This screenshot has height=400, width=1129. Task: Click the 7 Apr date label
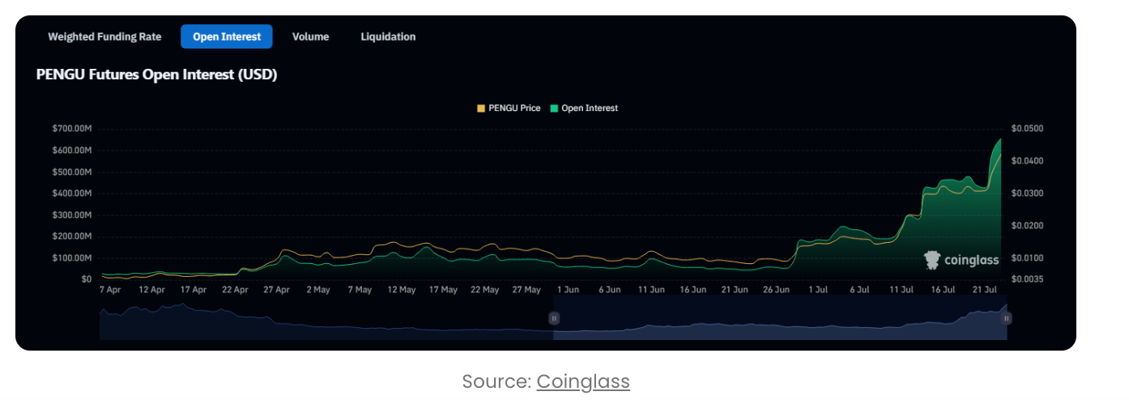[x=109, y=289]
